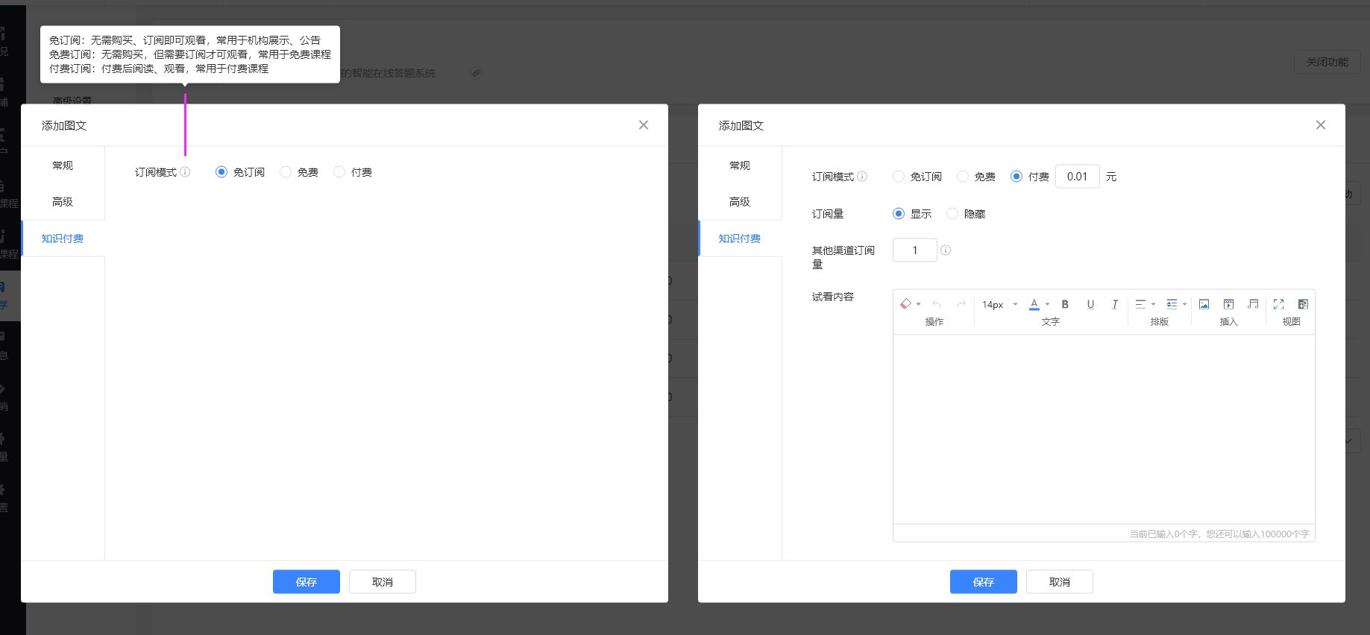The height and width of the screenshot is (635, 1370).
Task: Open 高级 tab in right dialog
Action: coord(740,202)
